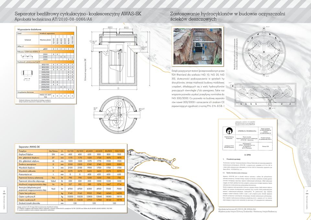
Task: Click the "NVG5-151 KVF 104" alarm device cell
Action: [x=45, y=96]
